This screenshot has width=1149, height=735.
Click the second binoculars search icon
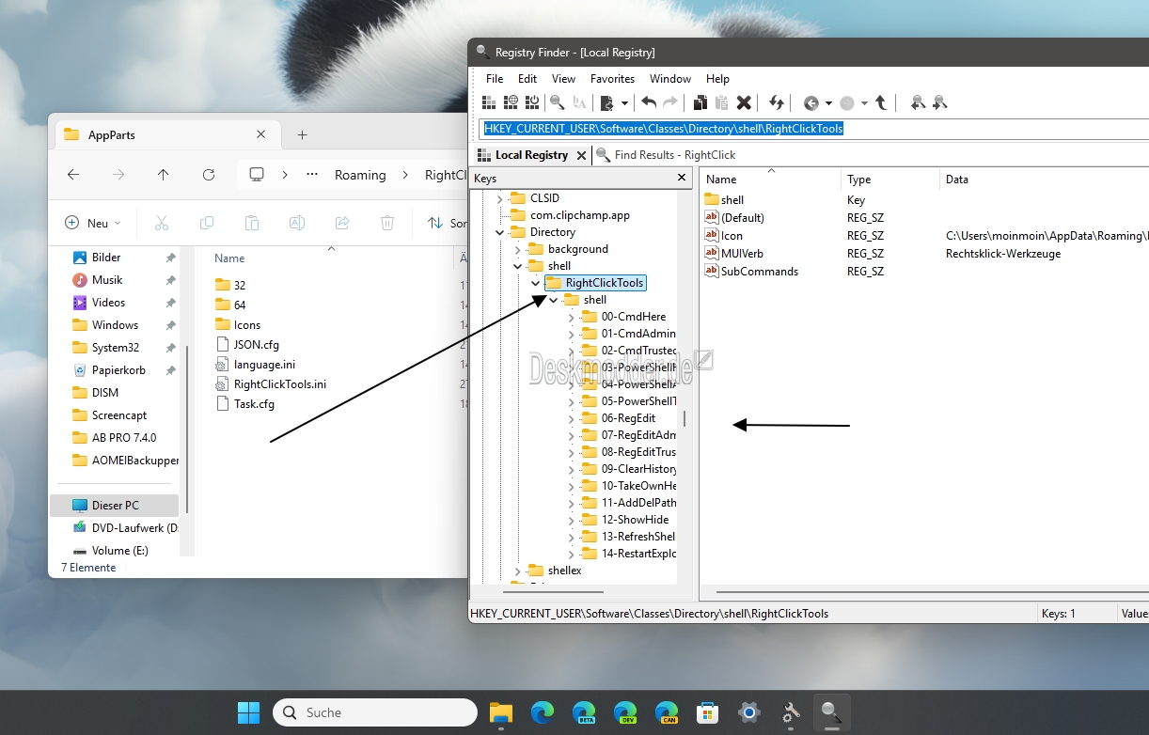coord(939,102)
